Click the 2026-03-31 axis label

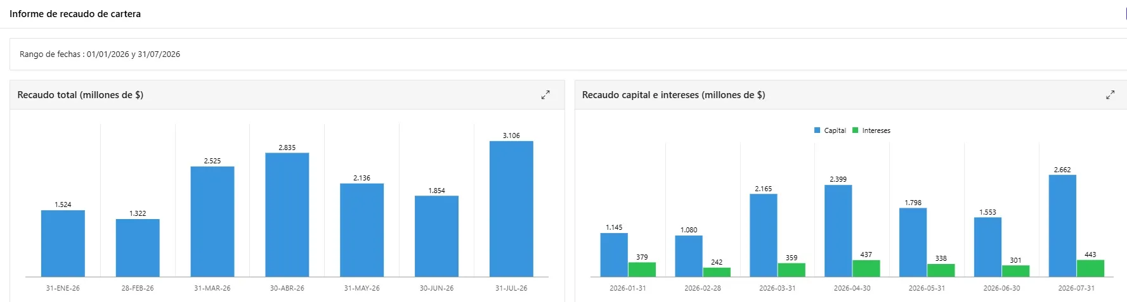pos(778,288)
